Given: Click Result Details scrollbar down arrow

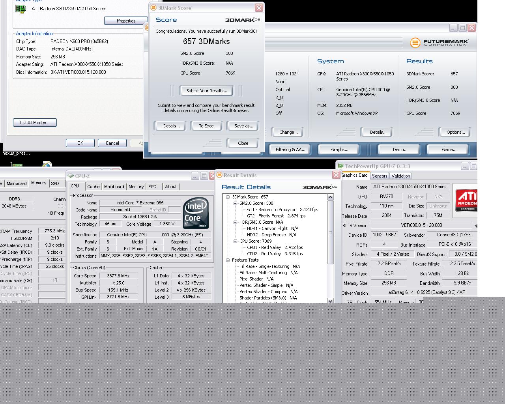Looking at the screenshot, I should tap(330, 301).
